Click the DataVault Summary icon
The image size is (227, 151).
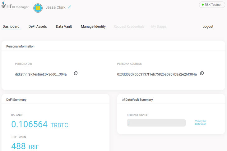(x=123, y=99)
